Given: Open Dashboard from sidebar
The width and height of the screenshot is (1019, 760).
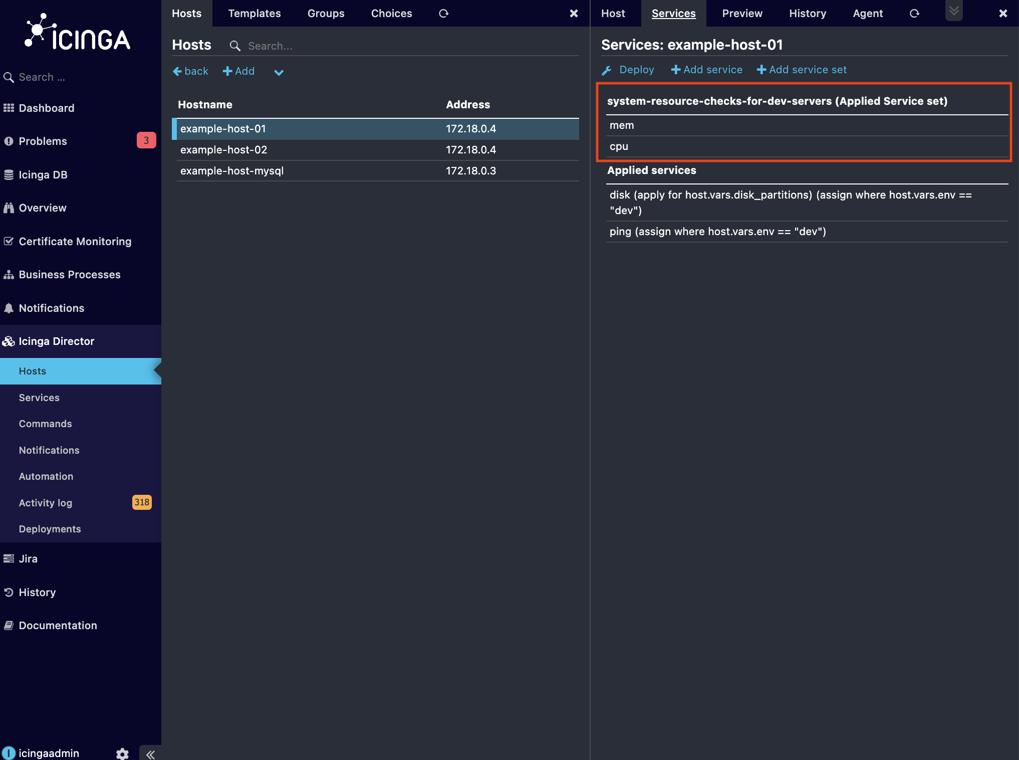Looking at the screenshot, I should tap(46, 108).
